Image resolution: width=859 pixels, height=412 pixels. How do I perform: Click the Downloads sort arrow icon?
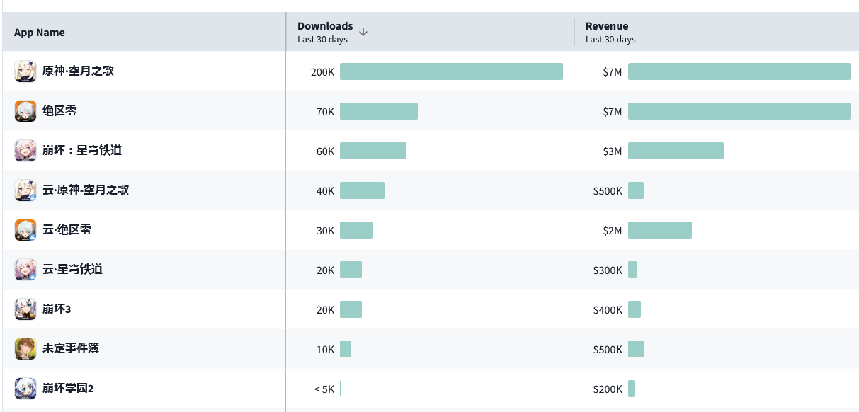coord(363,32)
